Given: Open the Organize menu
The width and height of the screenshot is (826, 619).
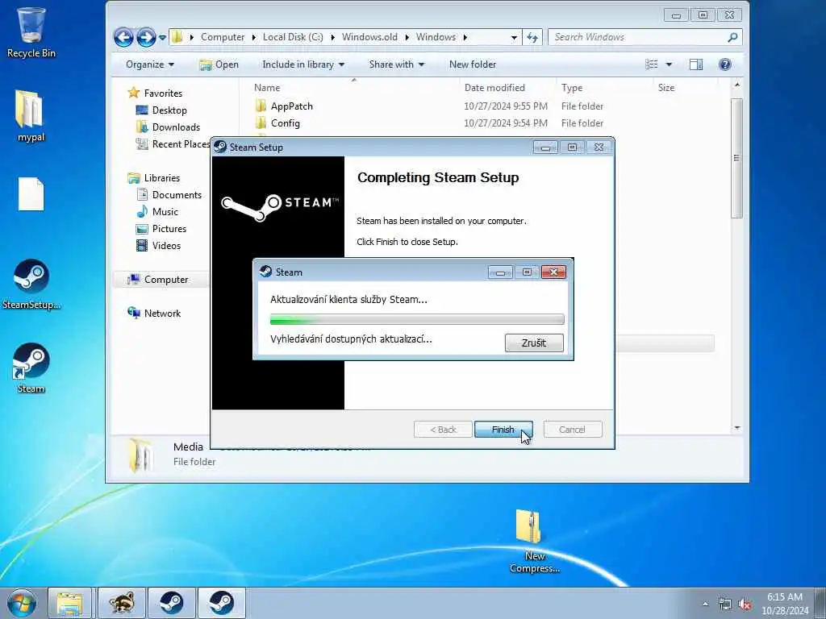Looking at the screenshot, I should 149,64.
